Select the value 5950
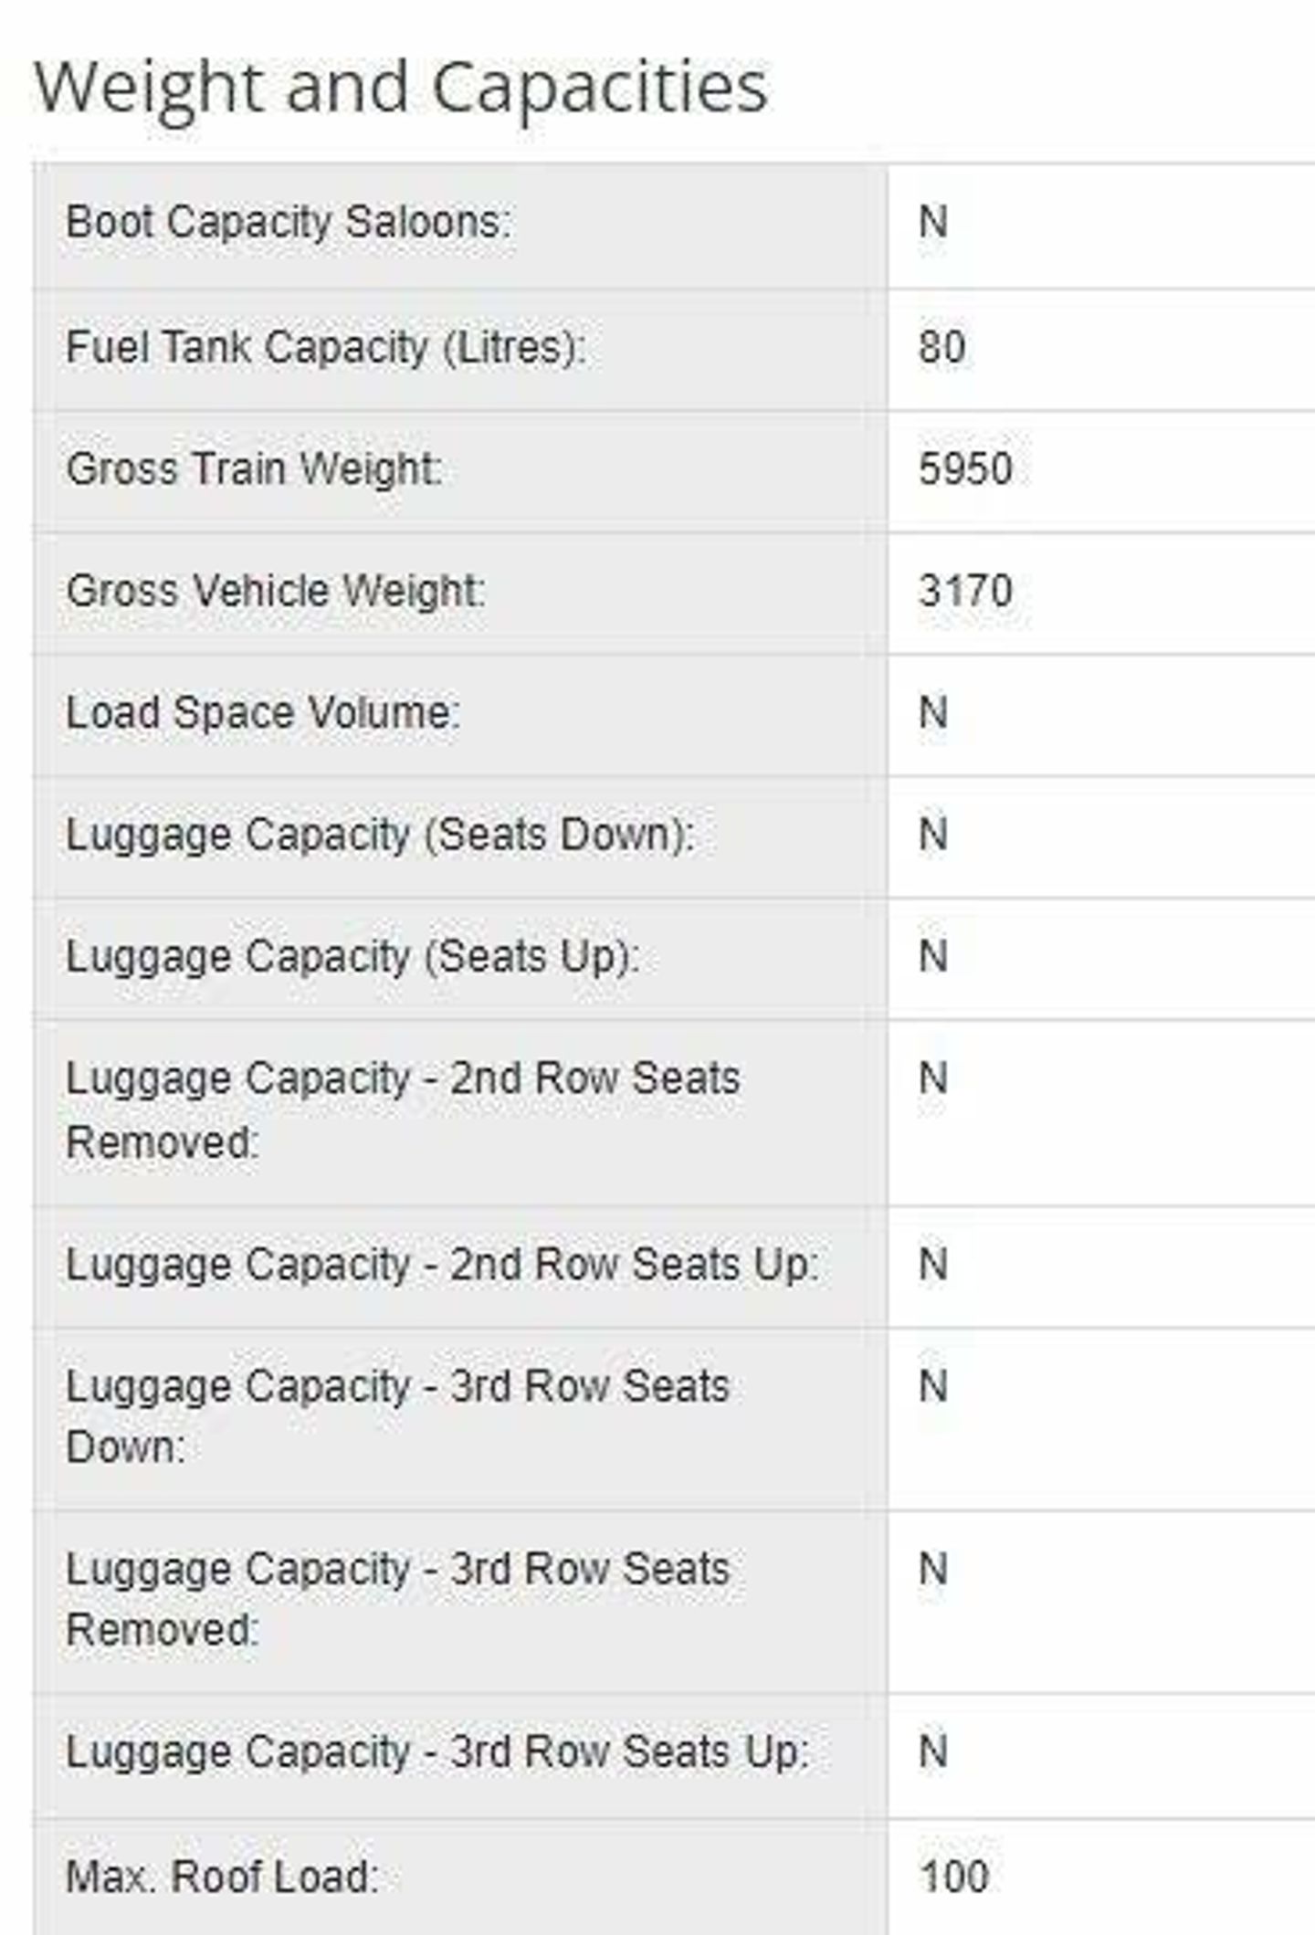This screenshot has height=1935, width=1315. point(965,469)
